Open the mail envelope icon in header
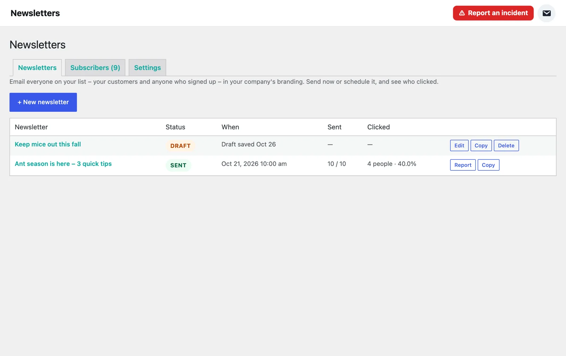The image size is (566, 356). point(547,13)
